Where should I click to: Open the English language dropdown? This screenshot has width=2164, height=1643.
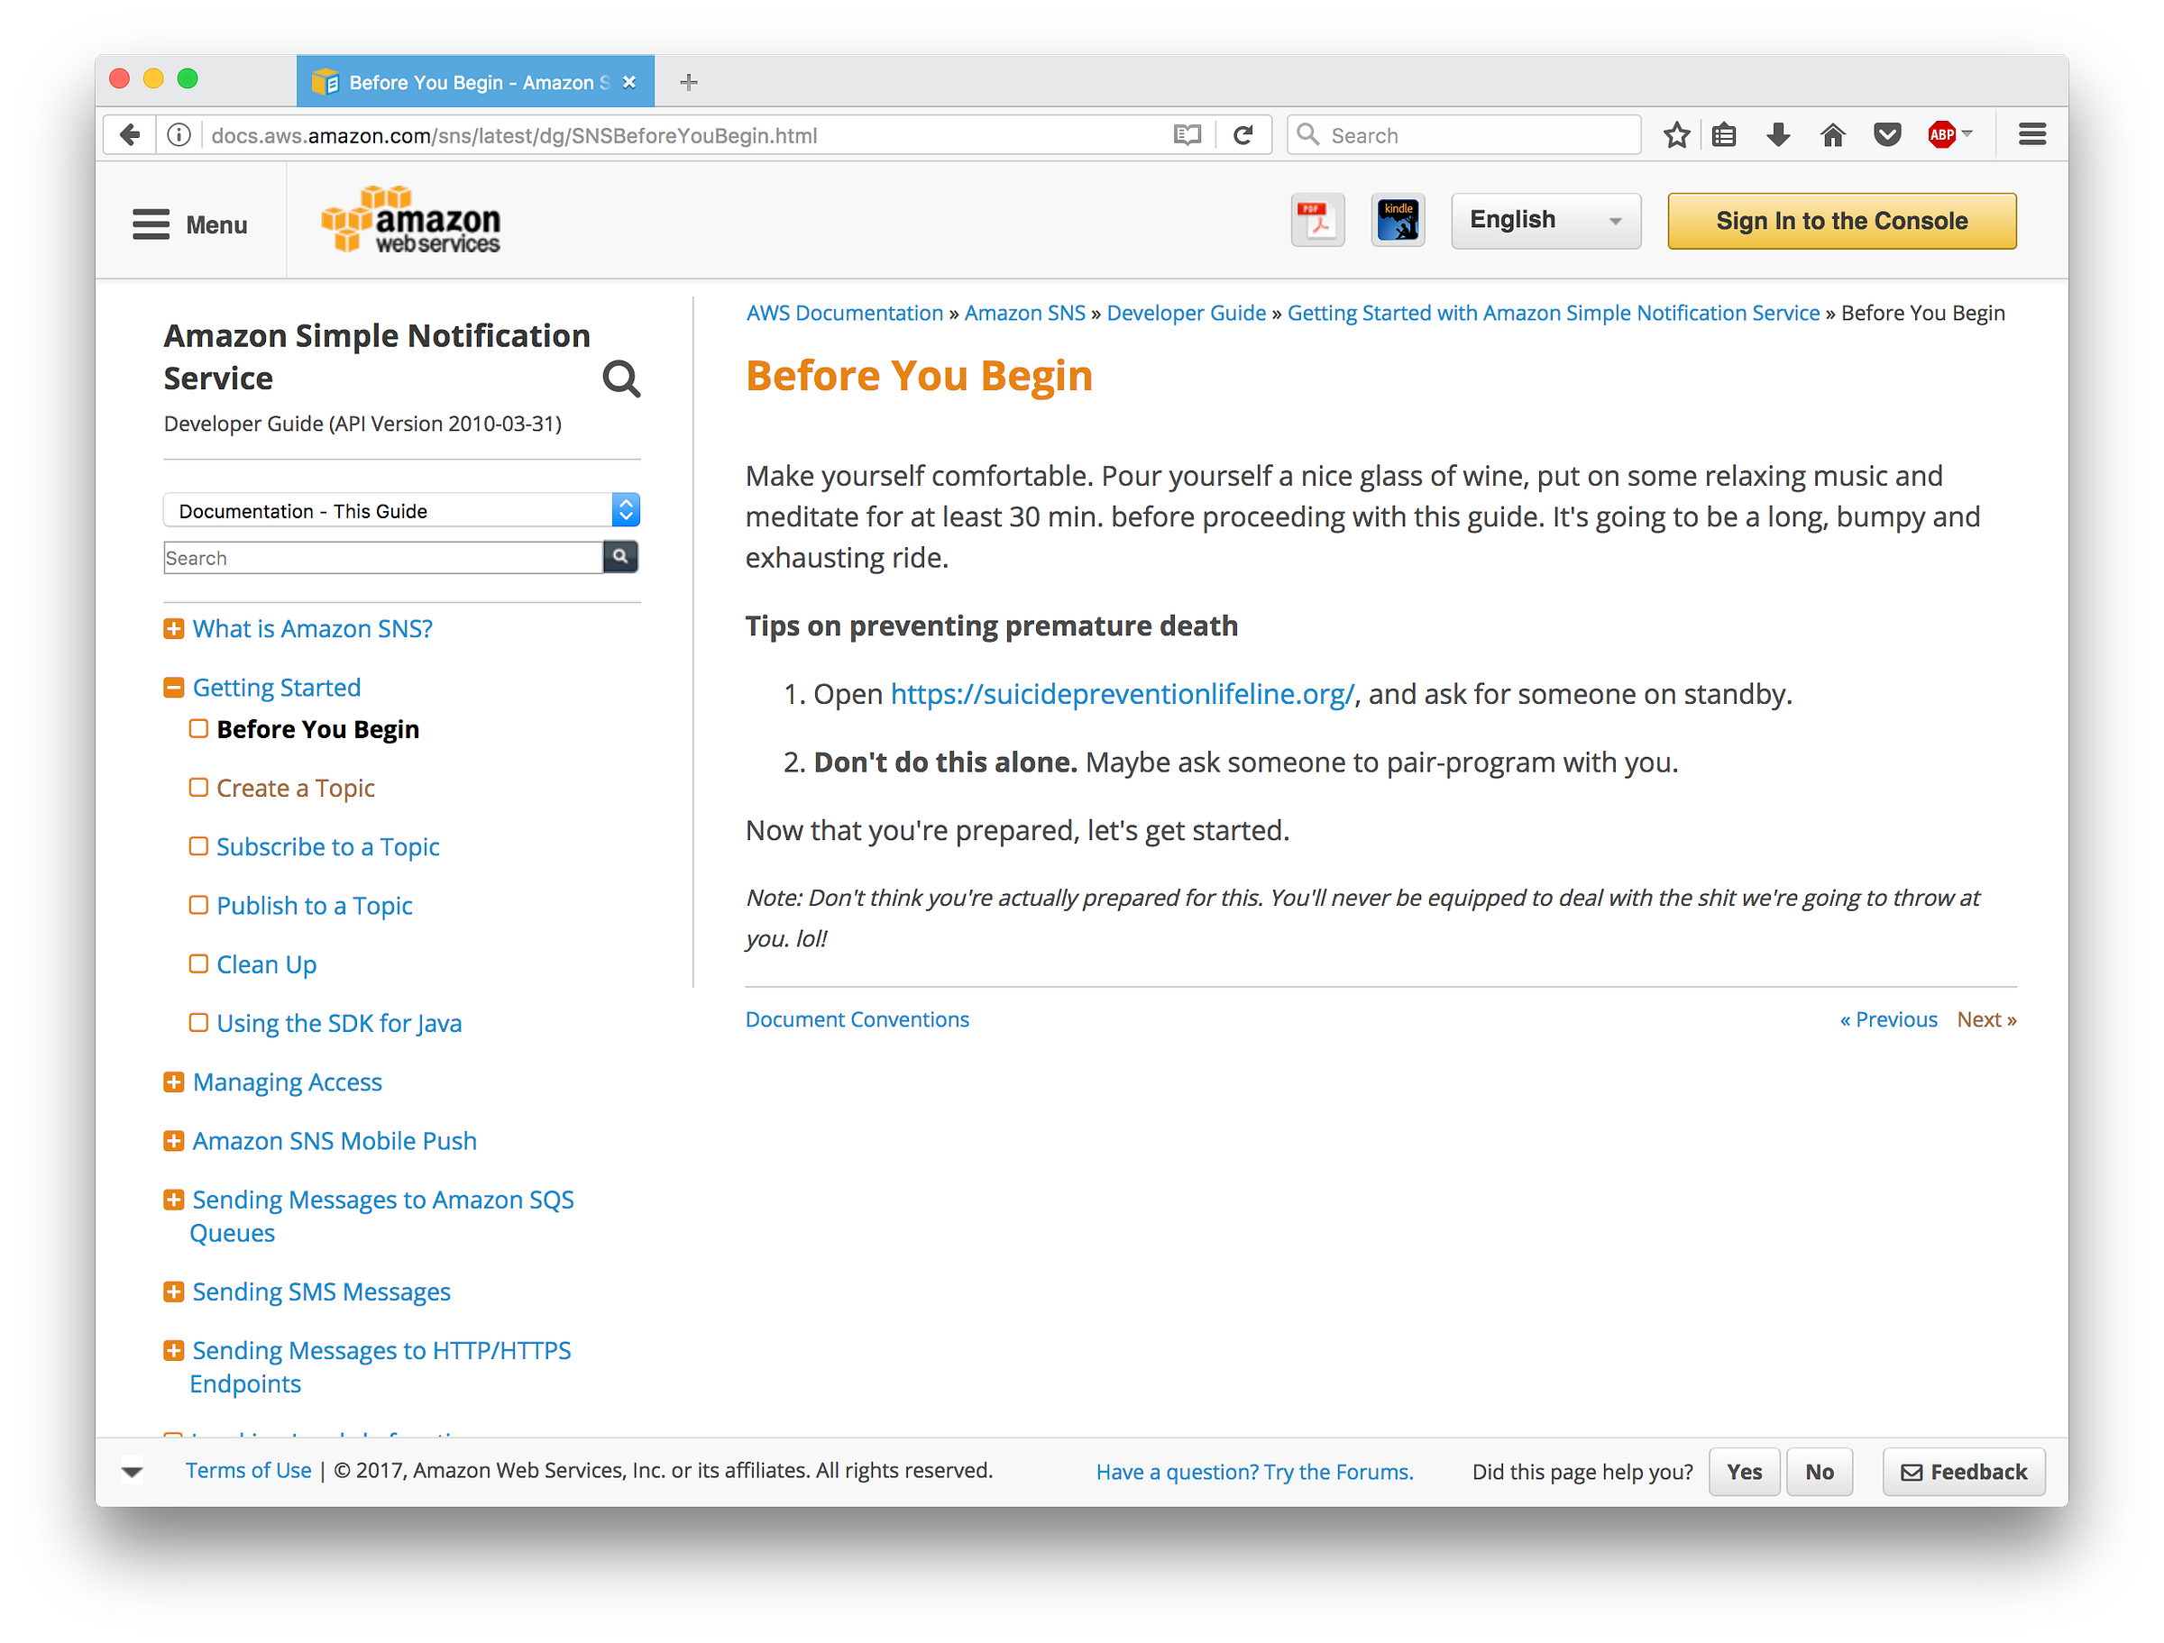tap(1545, 221)
